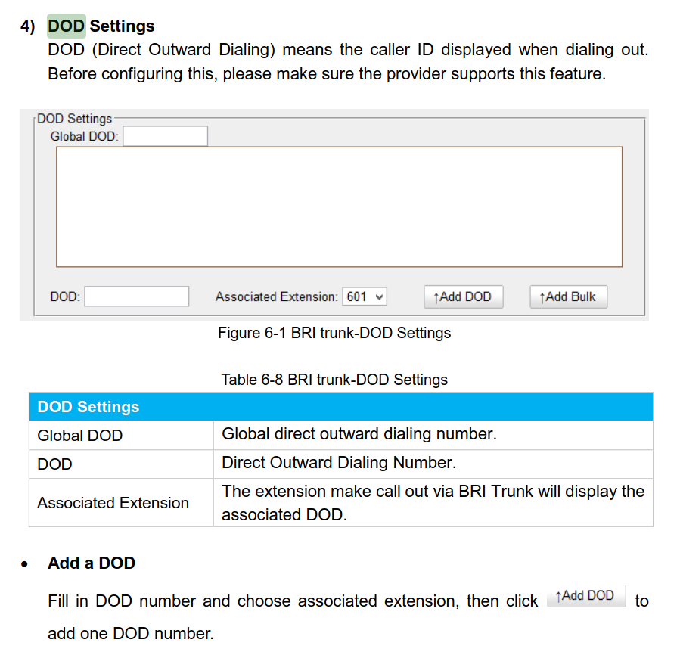680x655 pixels.
Task: Click the Figure 6-1 BRI trunk-DOD caption
Action: click(334, 333)
